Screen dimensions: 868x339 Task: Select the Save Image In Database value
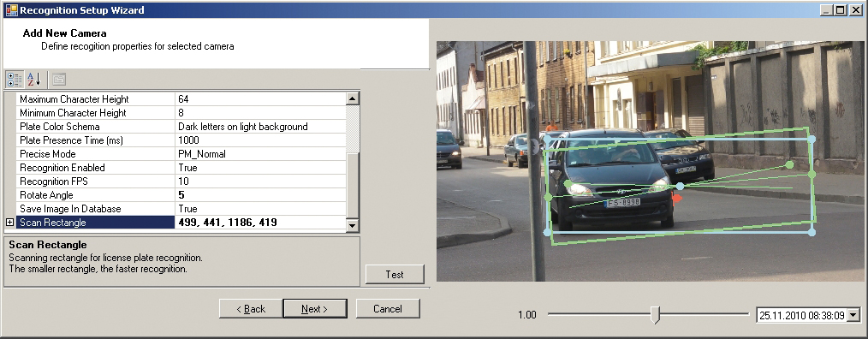(260, 209)
